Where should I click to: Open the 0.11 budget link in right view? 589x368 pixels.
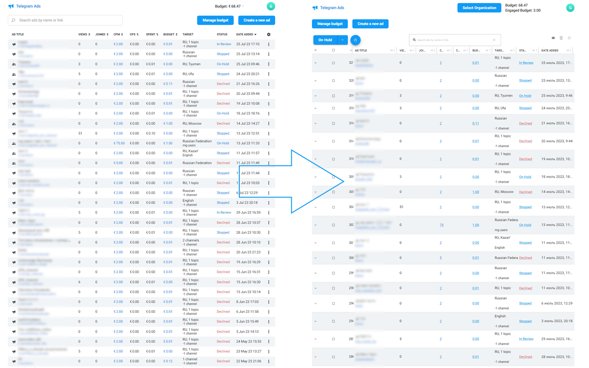pos(476,123)
